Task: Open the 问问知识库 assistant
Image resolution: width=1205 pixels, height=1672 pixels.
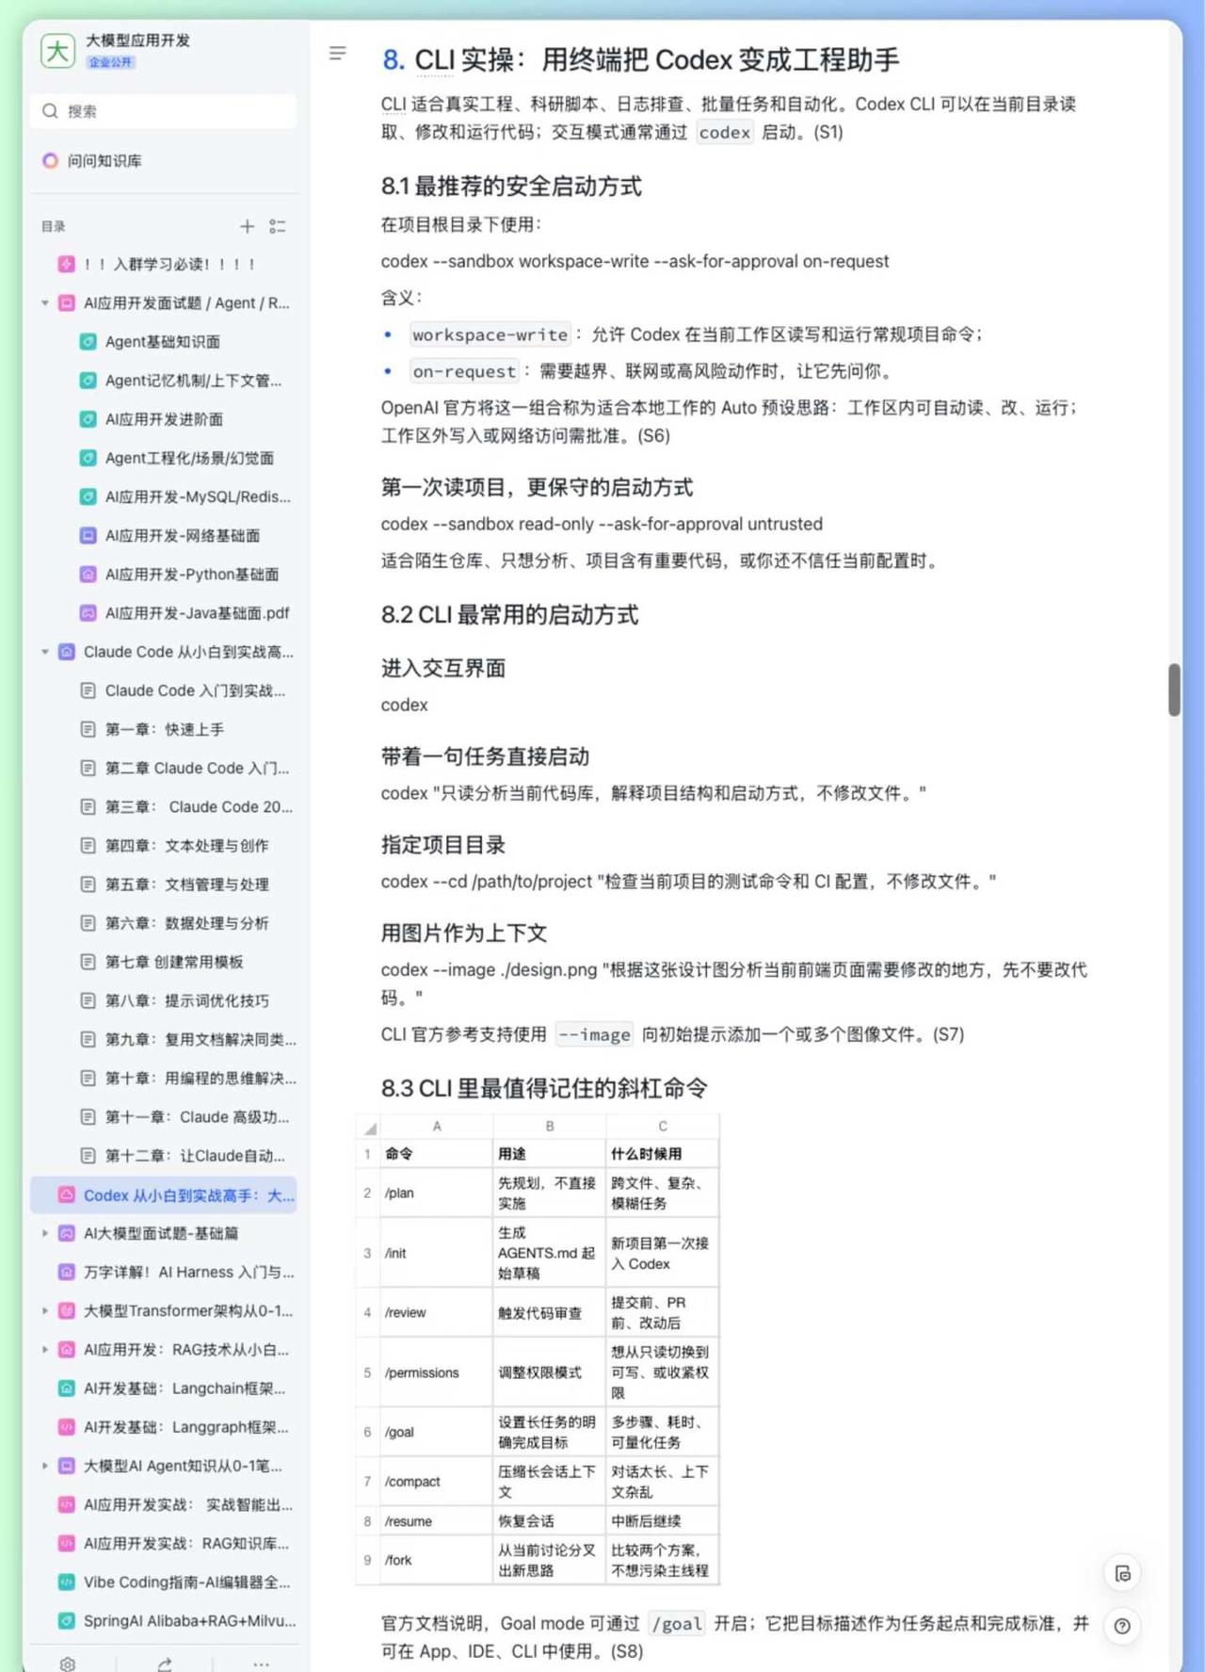Action: (92, 161)
